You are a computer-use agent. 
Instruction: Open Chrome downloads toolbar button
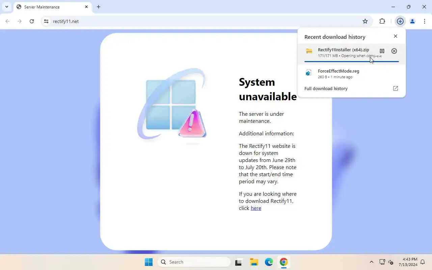(x=400, y=21)
